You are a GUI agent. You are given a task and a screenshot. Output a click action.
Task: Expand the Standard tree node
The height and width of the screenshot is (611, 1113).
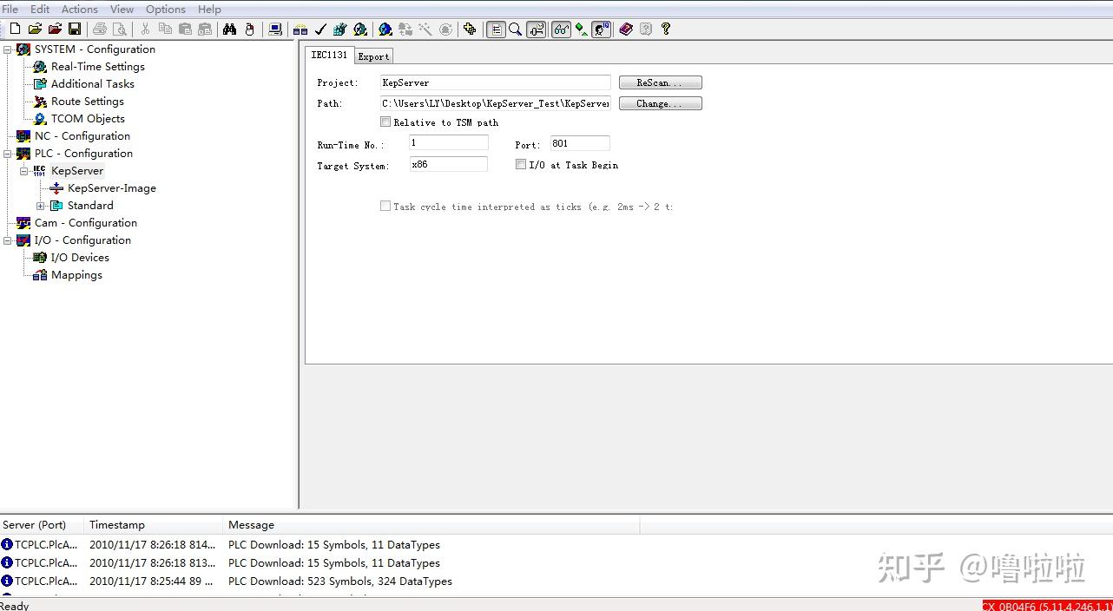pos(41,206)
